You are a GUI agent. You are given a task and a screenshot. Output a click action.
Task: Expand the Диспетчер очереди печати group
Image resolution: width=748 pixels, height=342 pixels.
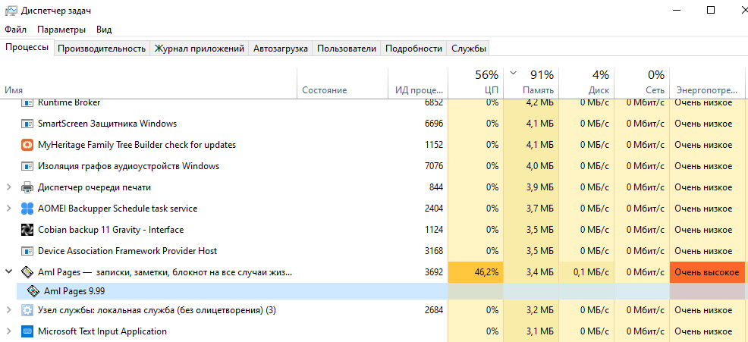tap(8, 187)
